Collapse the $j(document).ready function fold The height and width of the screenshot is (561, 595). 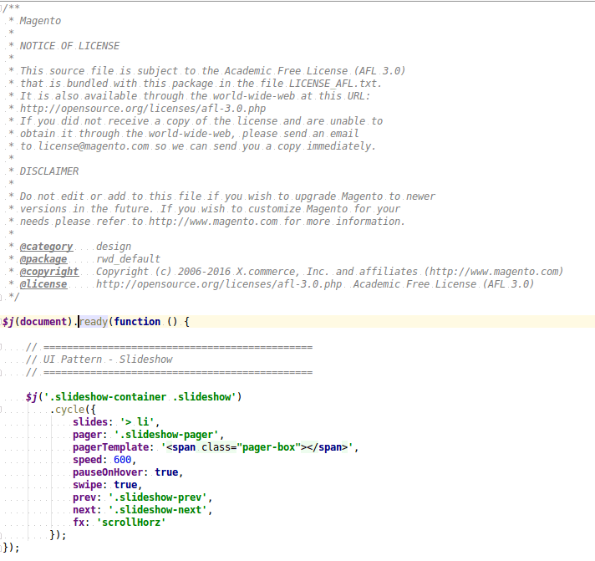(1, 322)
